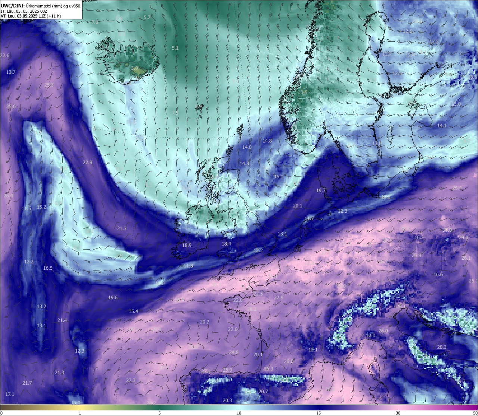478x416 pixels.
Task: Click the color scale tick label '15'
Action: point(319,413)
